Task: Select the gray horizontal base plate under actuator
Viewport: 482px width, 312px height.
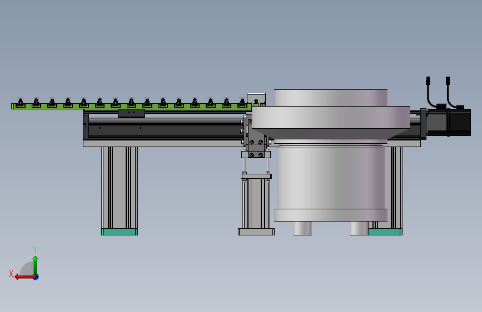Action: (163, 143)
